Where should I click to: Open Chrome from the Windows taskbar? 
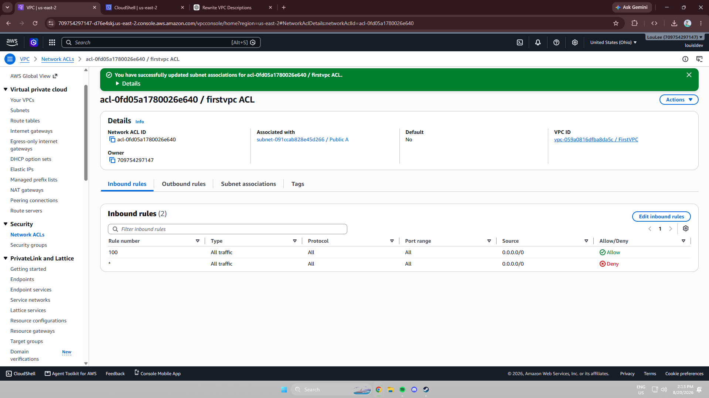[379, 390]
